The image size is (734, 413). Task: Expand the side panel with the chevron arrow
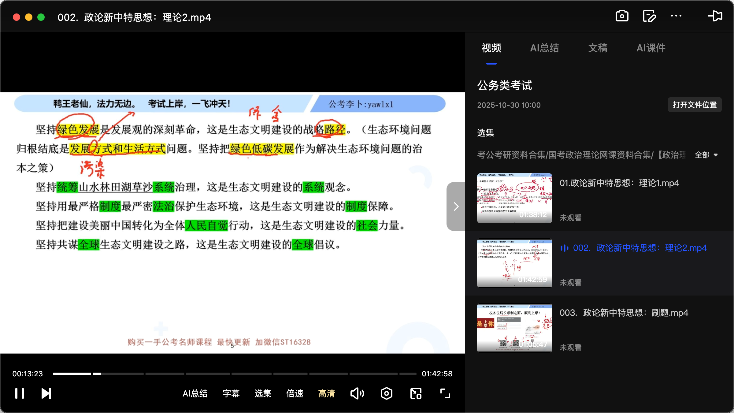coord(456,206)
